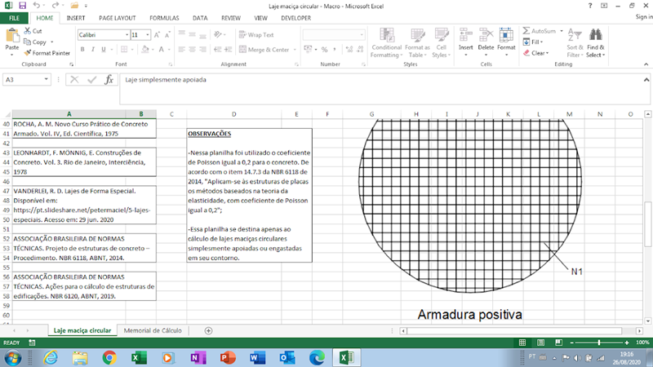
Task: Open the number format dropdown
Action: [361, 35]
